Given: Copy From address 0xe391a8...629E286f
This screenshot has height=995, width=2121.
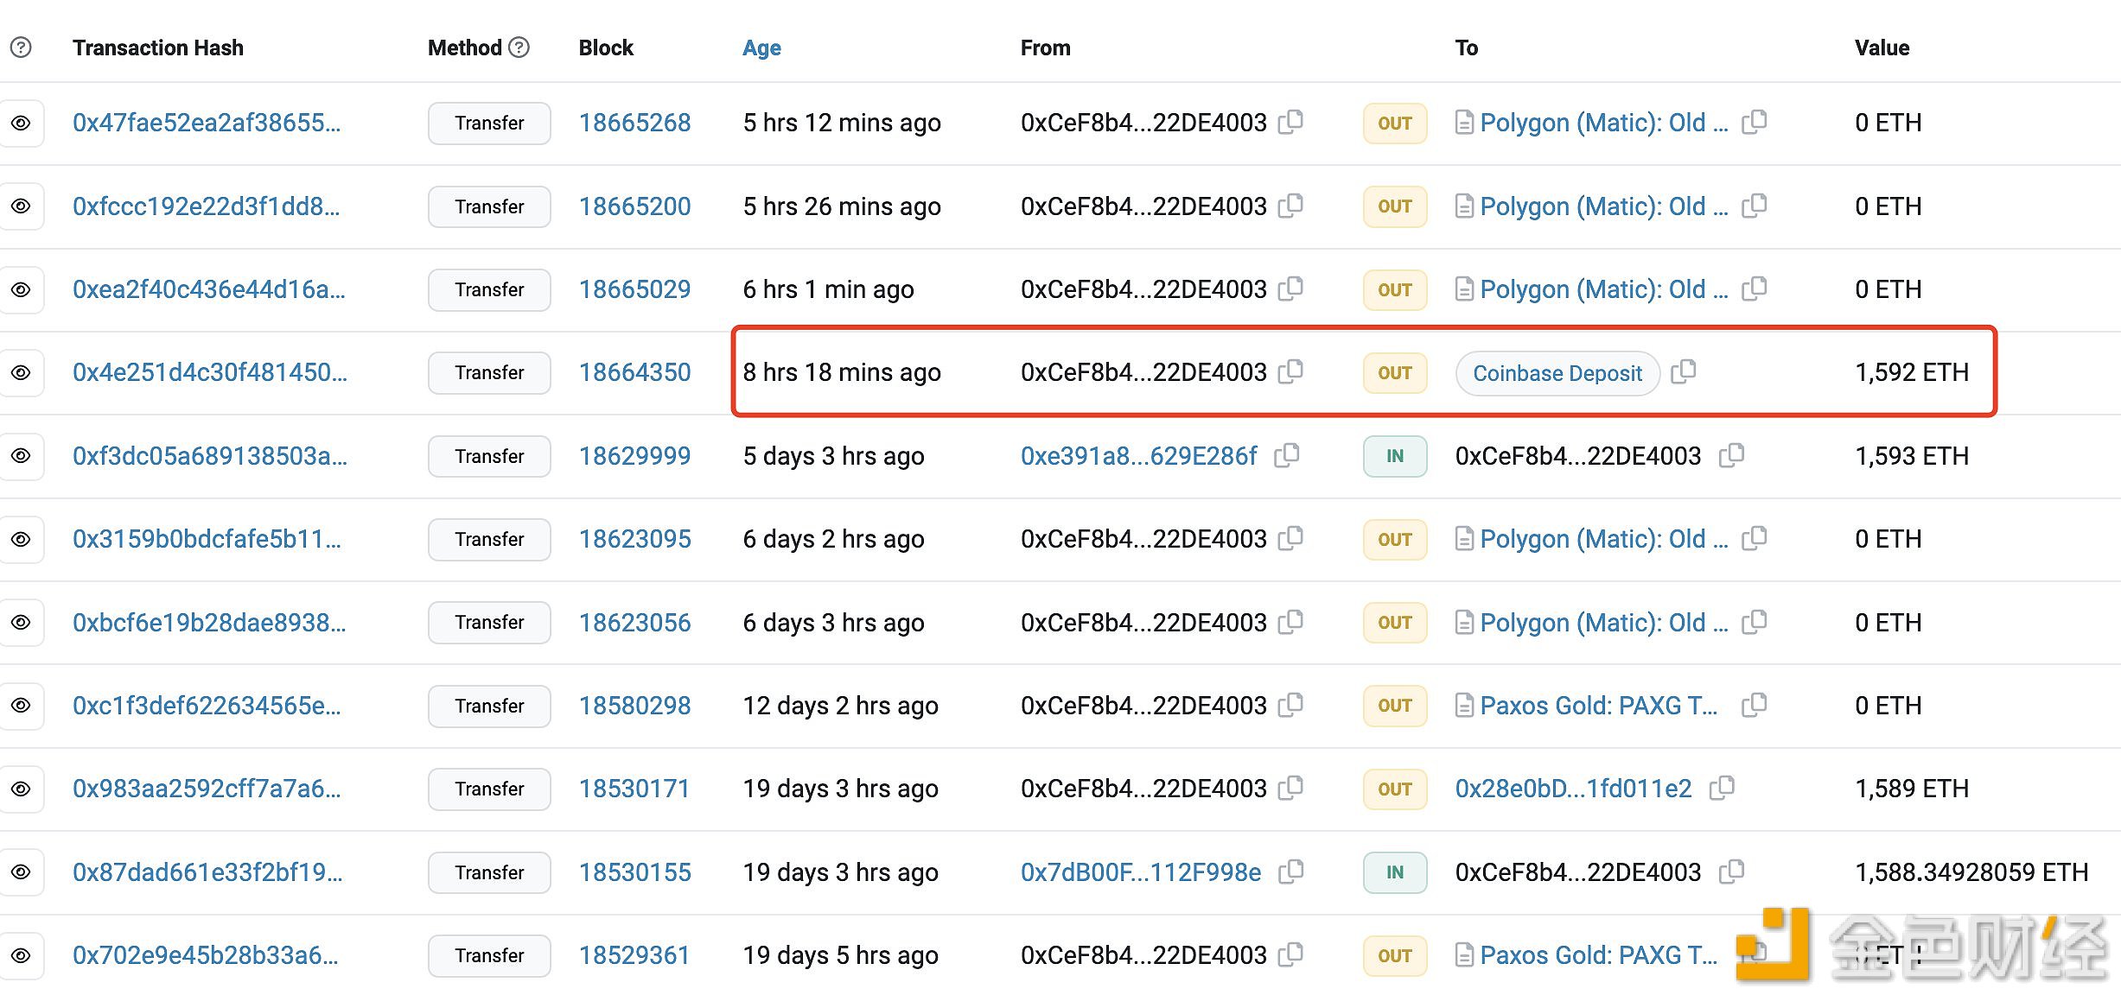Looking at the screenshot, I should coord(1287,455).
